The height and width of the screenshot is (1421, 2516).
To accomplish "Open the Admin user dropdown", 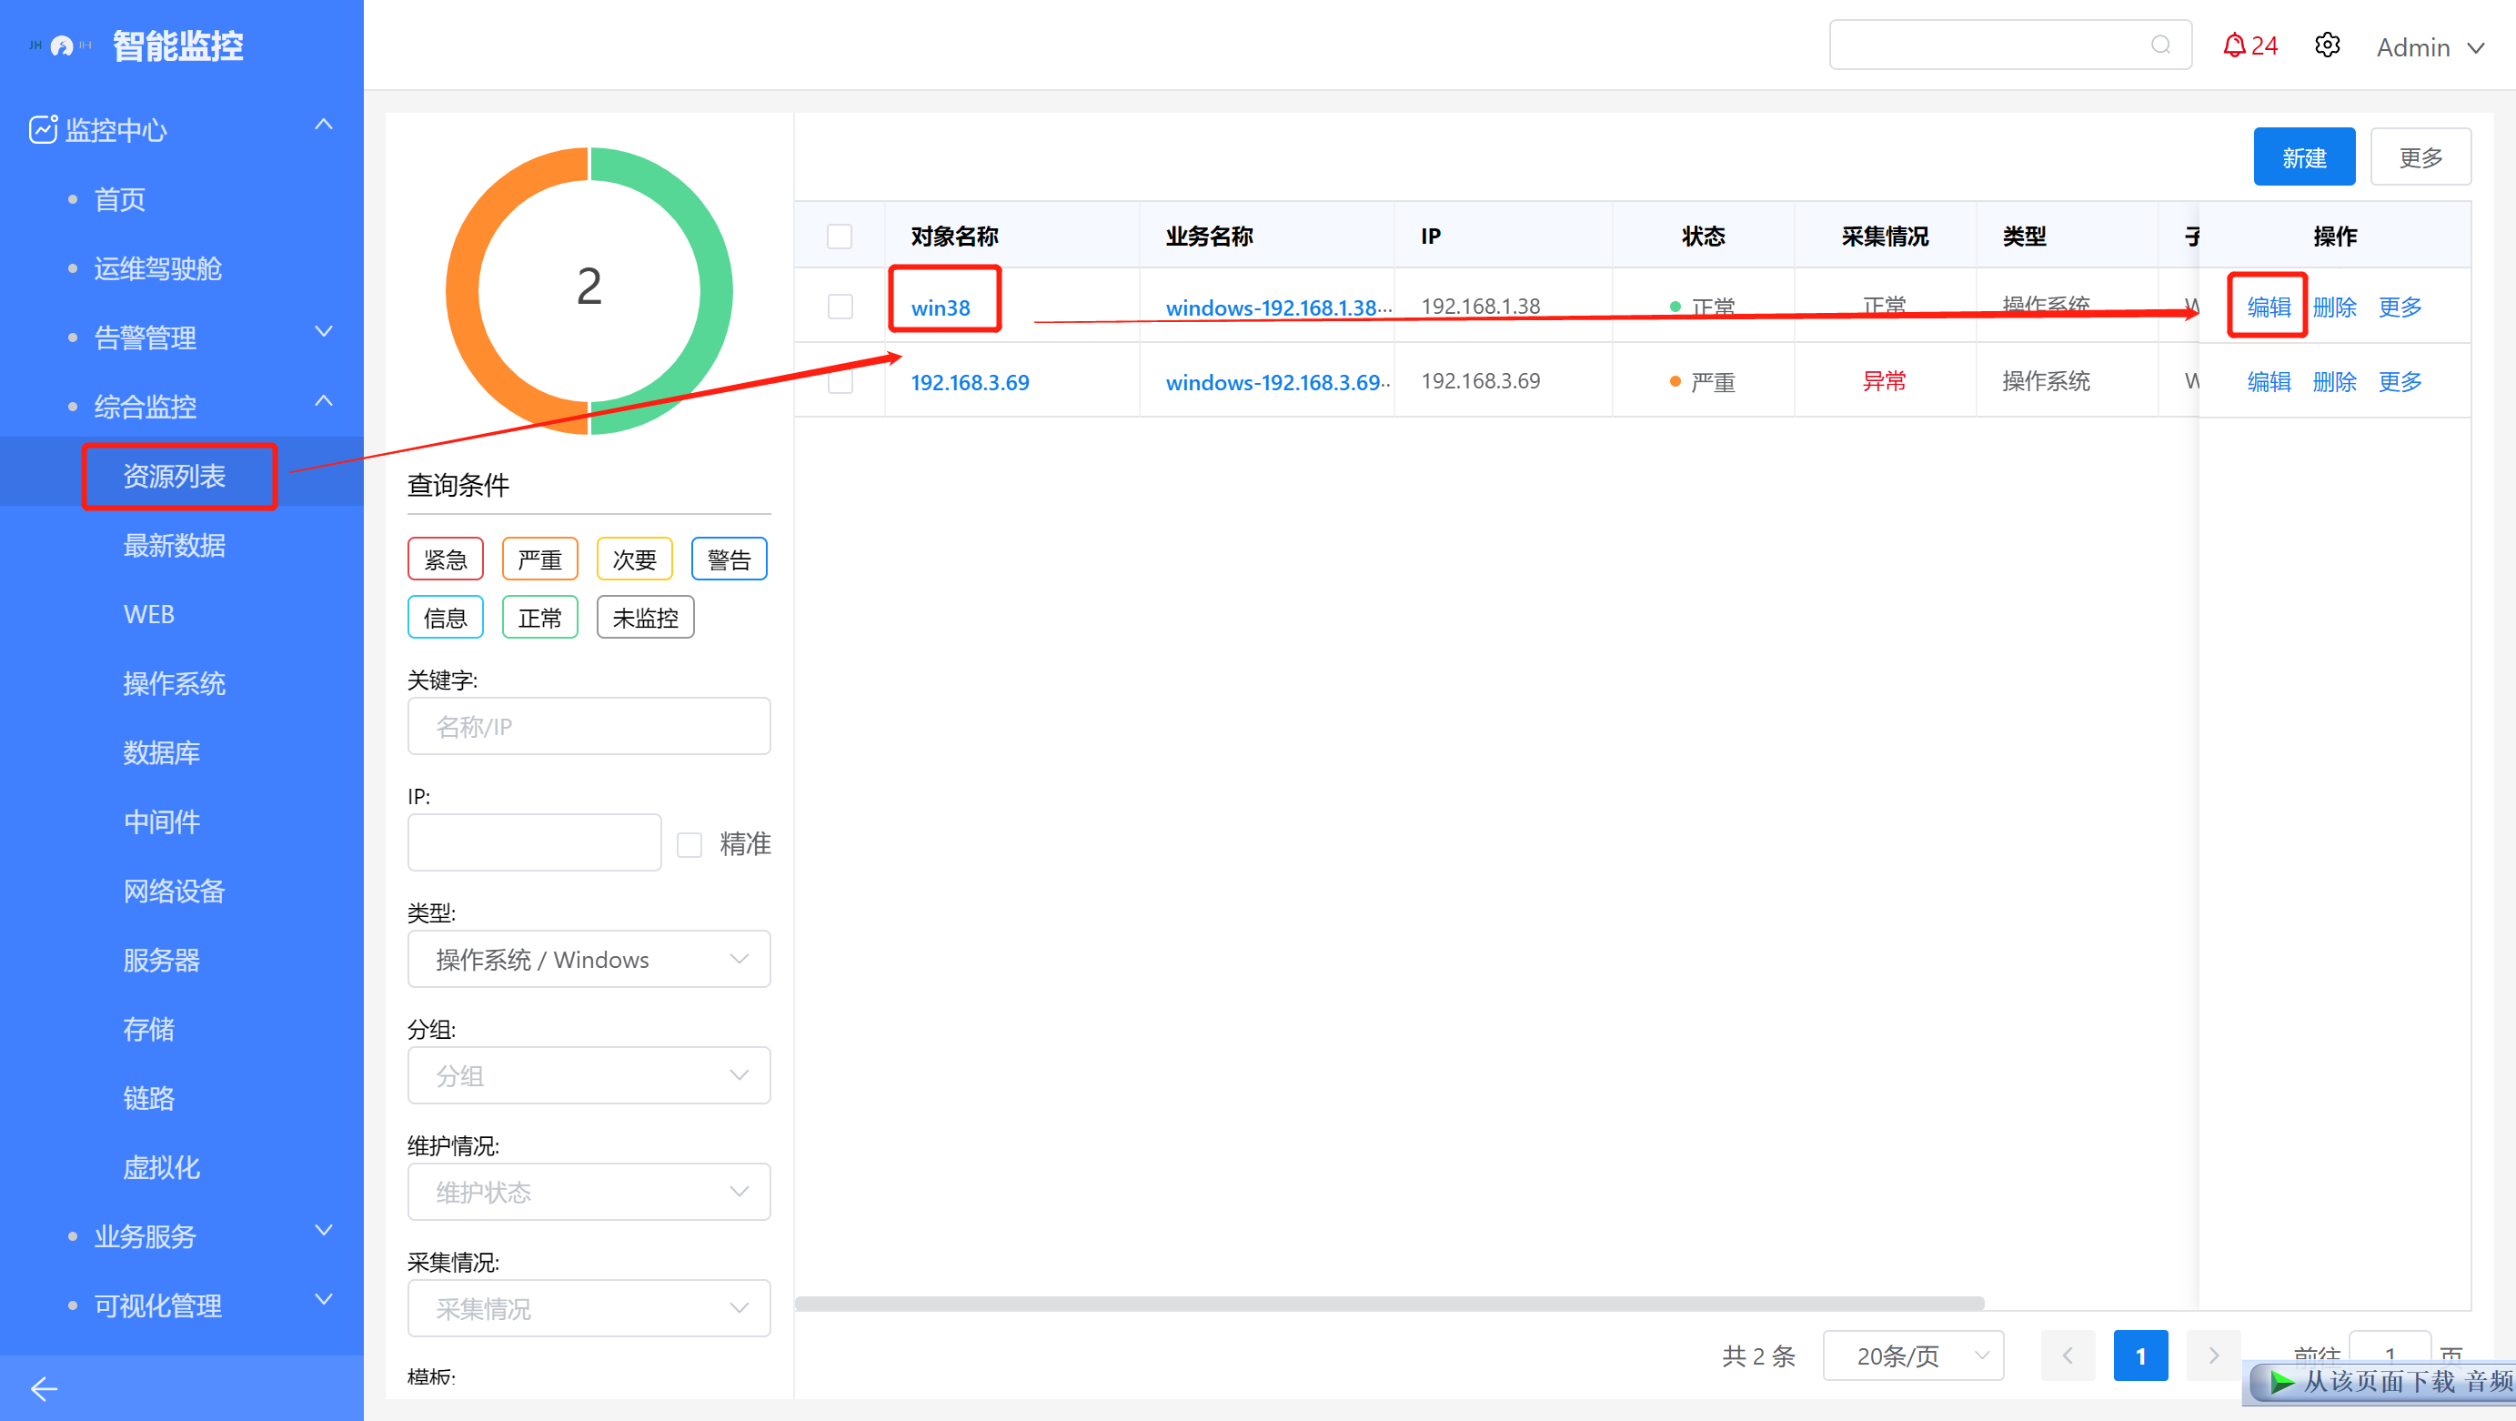I will click(x=2430, y=47).
